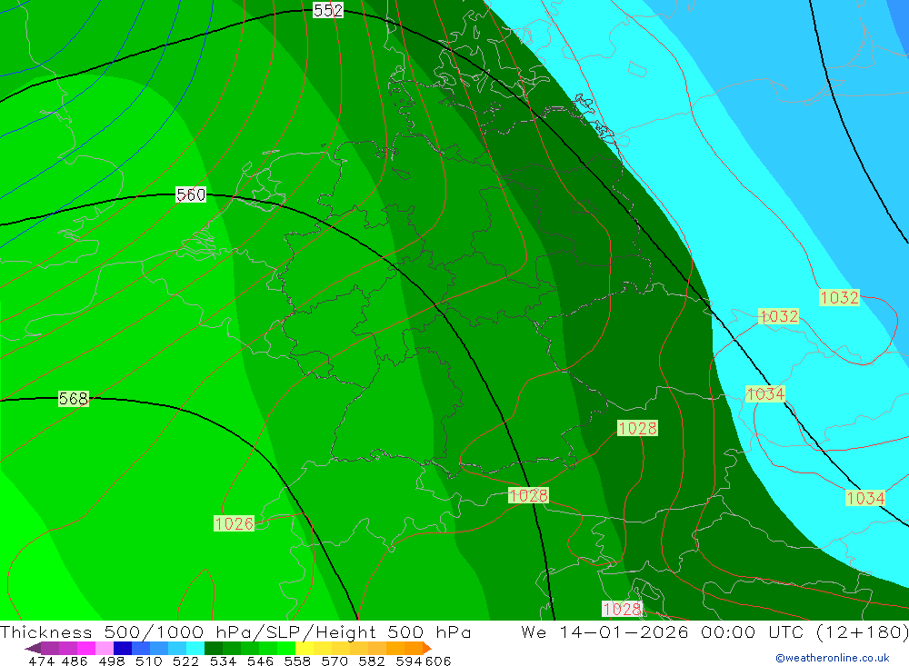Click the 510 legend value

click(x=148, y=661)
